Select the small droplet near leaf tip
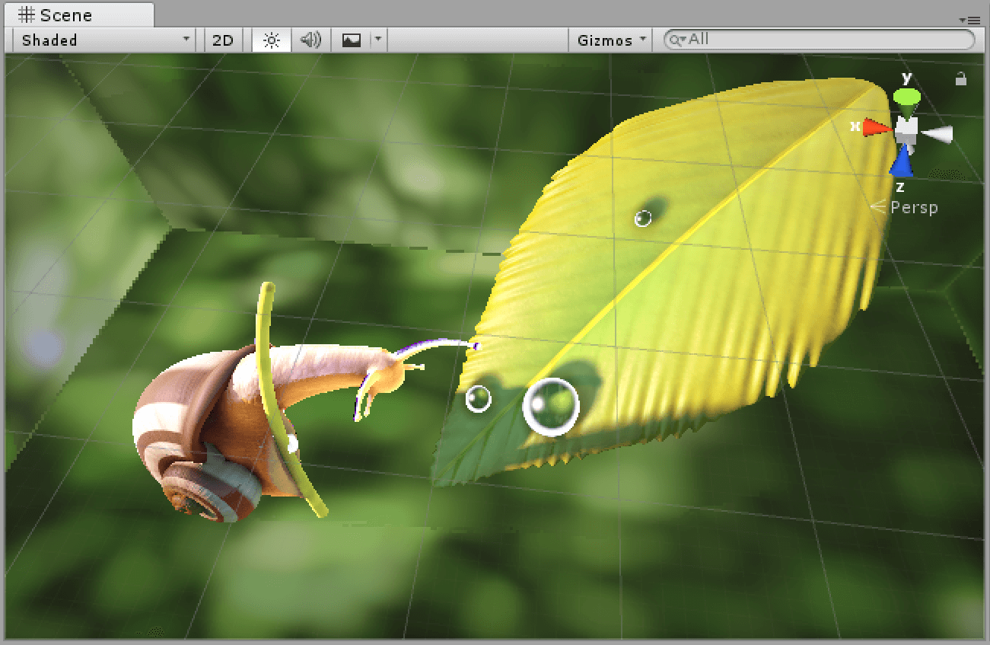Screen dimensions: 990x645 tap(478, 398)
